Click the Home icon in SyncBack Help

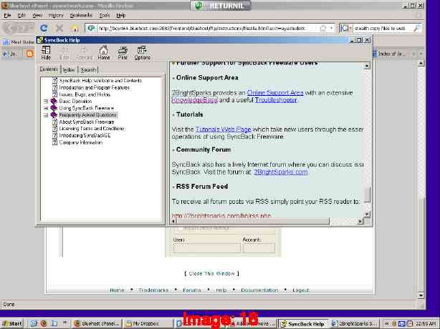click(x=103, y=53)
